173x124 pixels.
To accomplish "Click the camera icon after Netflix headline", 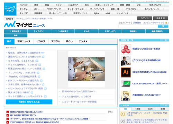I will click(39, 76).
